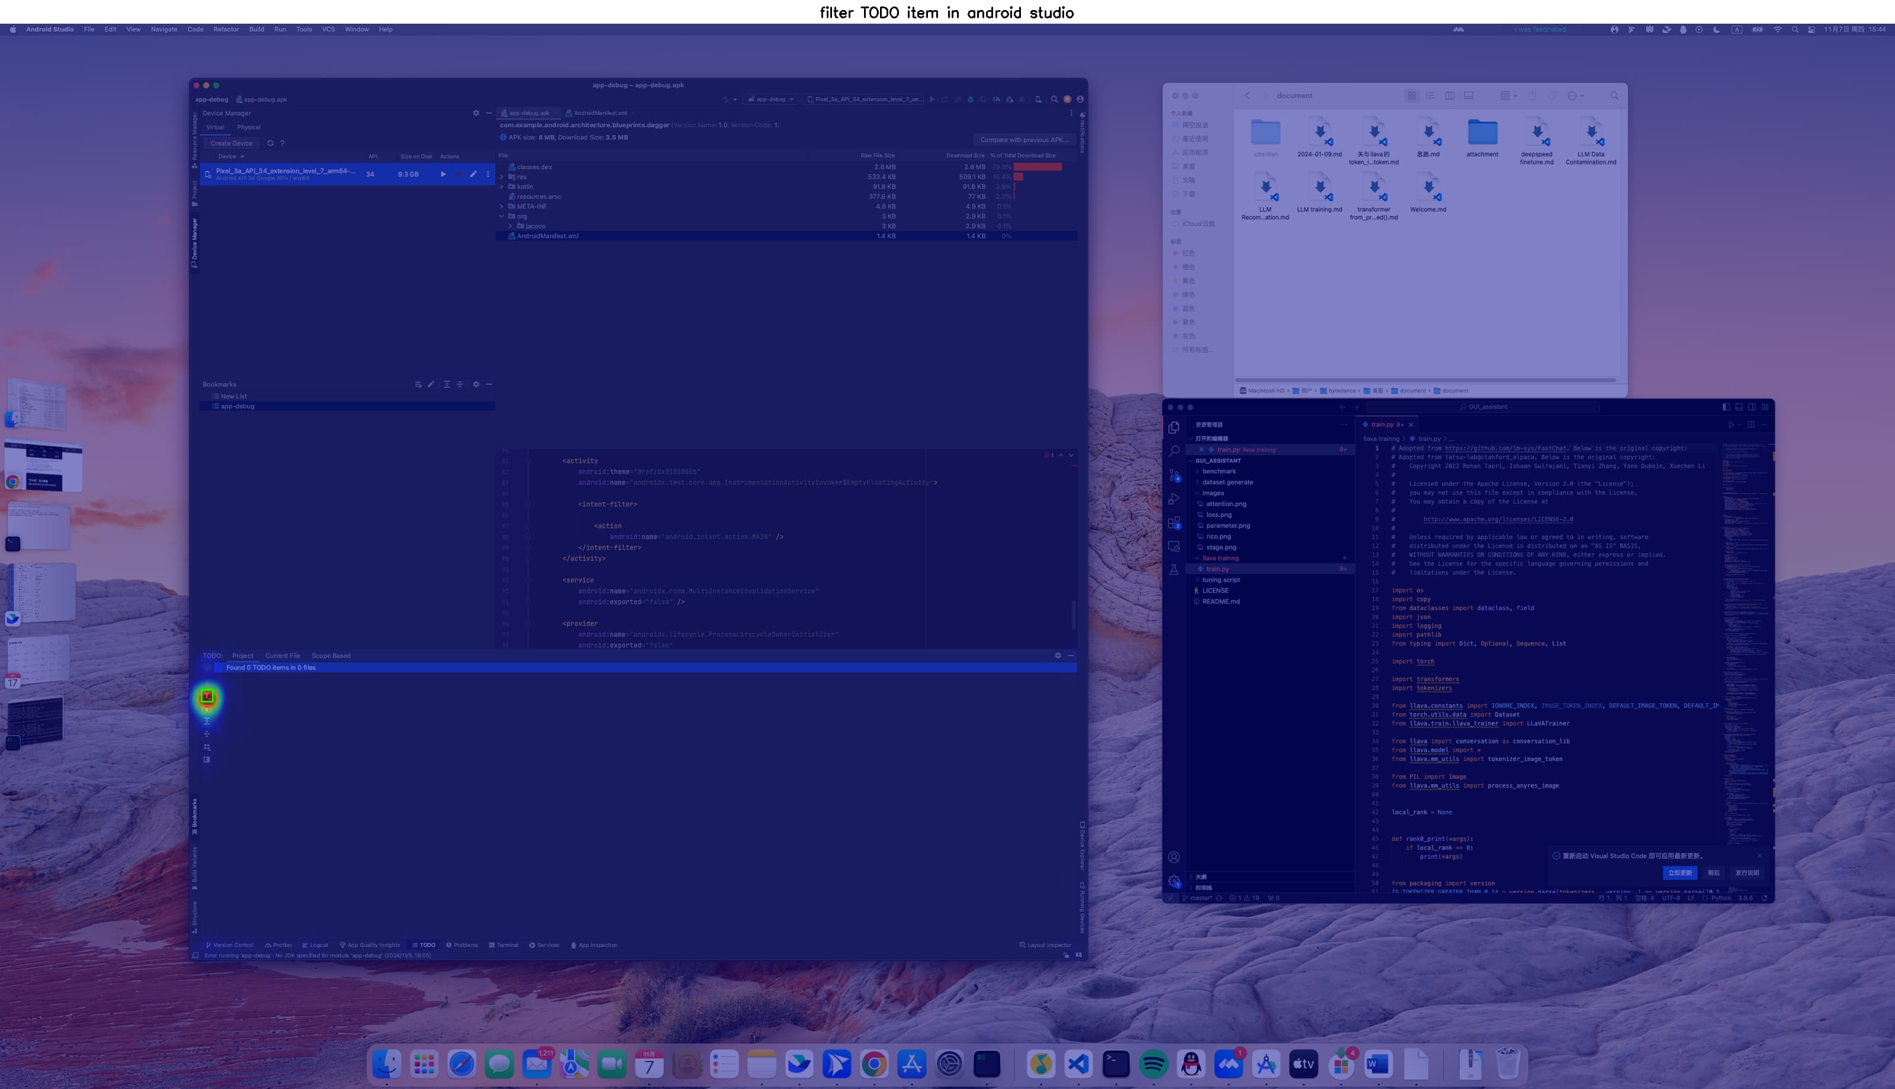This screenshot has height=1089, width=1895.
Task: Click the search icon in Finder window
Action: [x=1614, y=96]
